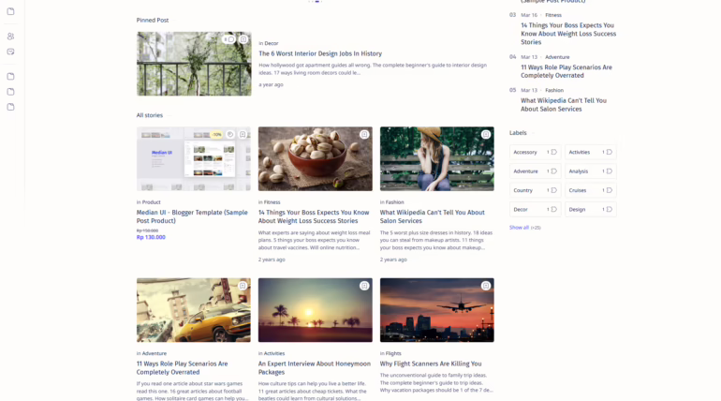Viewport: 721px width, 401px height.
Task: Open the contact message icon in sidebar
Action: [10, 52]
